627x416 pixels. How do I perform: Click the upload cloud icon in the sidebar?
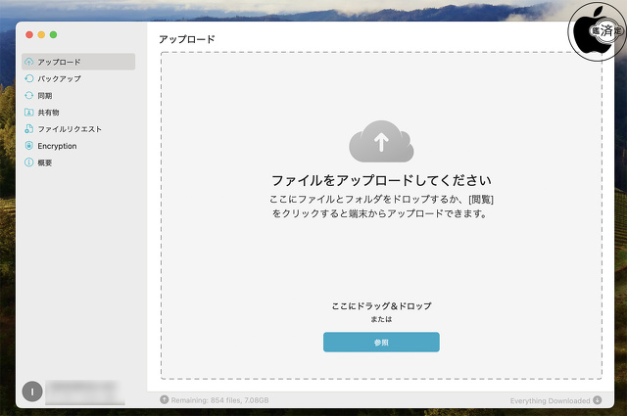tap(28, 62)
